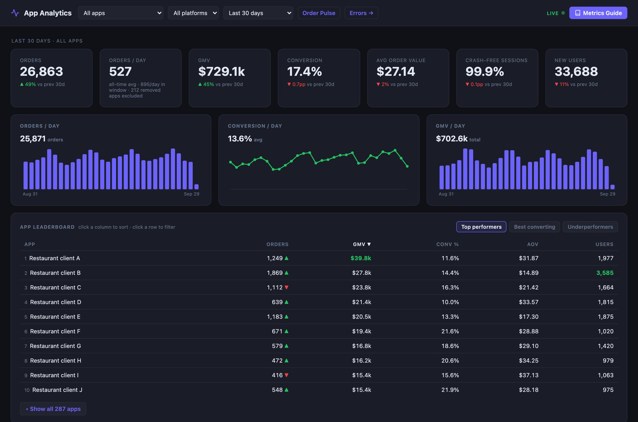Sort leaderboard by GMV column
The image size is (638, 422).
[362, 244]
